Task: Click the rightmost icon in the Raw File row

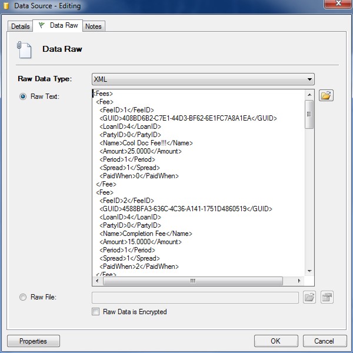Action: click(327, 298)
